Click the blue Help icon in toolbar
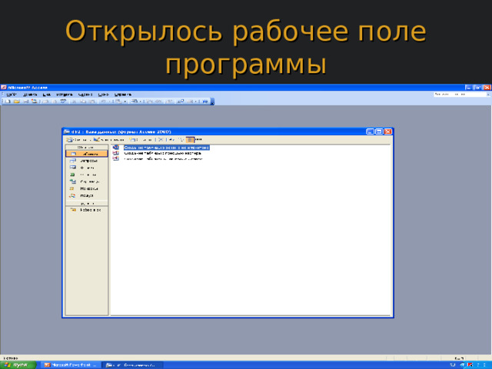Viewport: 492px width, 369px height. click(x=205, y=101)
